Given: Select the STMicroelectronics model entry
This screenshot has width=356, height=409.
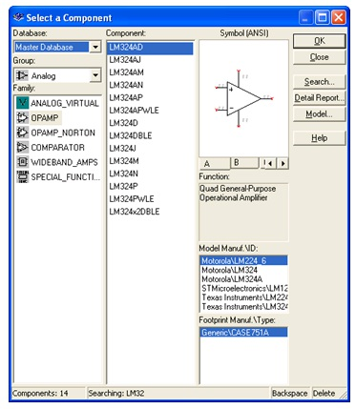Looking at the screenshot, I should pyautogui.click(x=243, y=289).
